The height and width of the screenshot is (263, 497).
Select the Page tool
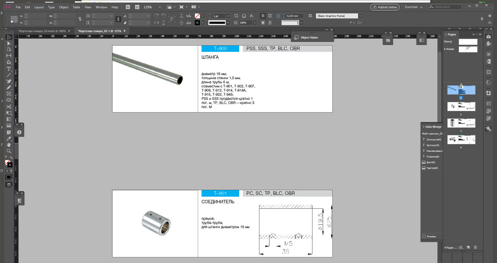[x=9, y=49]
